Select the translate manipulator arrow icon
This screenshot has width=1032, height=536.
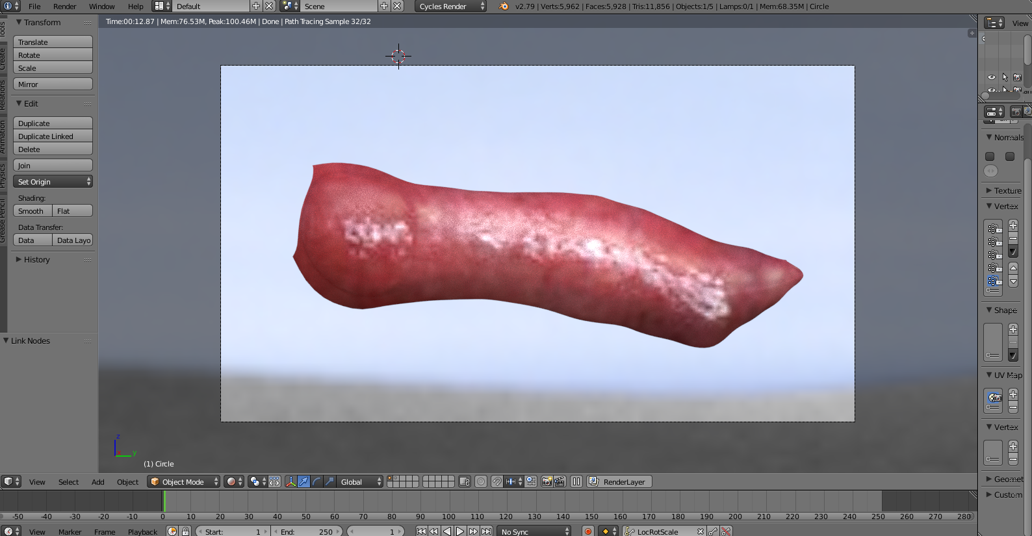coord(303,481)
